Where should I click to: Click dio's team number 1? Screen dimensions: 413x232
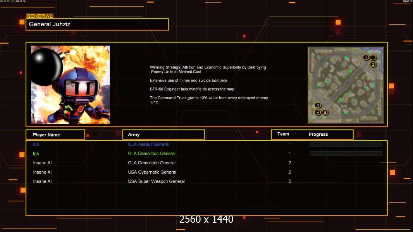(x=289, y=144)
